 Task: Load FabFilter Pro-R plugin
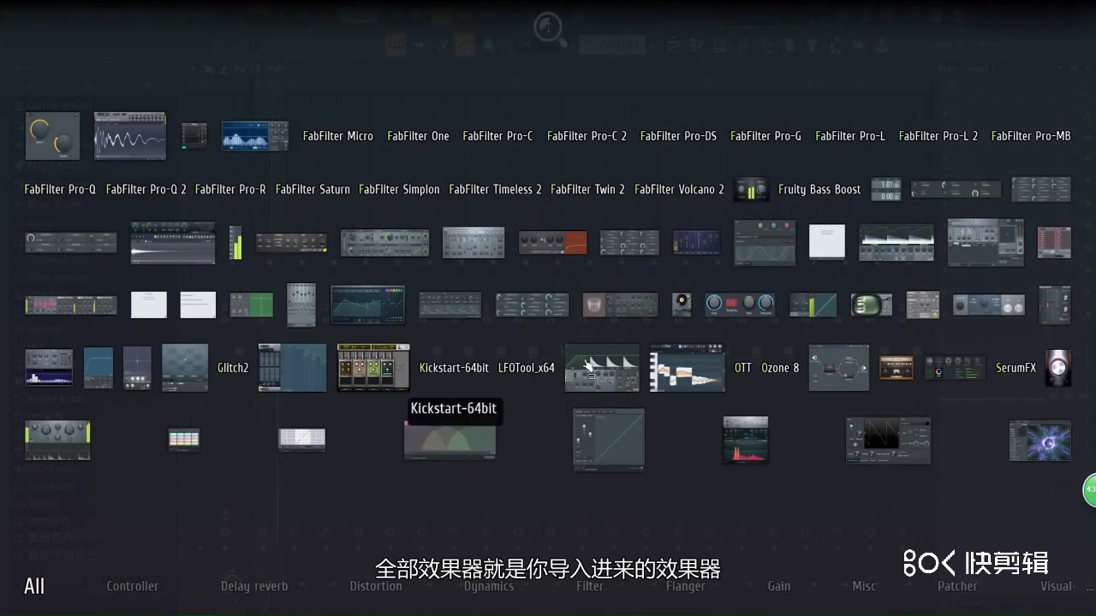click(230, 190)
